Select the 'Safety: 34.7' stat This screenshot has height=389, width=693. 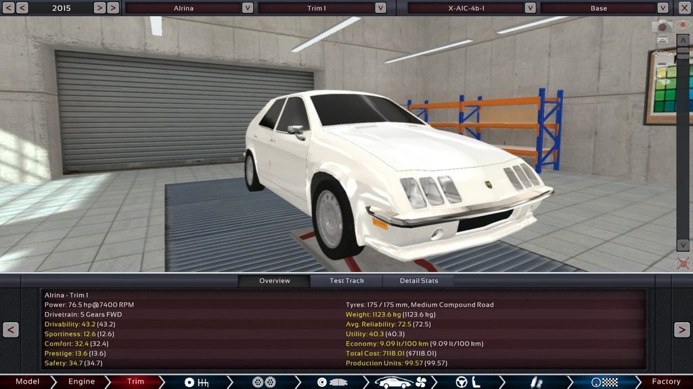[73, 363]
